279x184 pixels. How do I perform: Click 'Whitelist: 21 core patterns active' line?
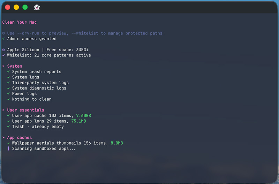coord(49,55)
